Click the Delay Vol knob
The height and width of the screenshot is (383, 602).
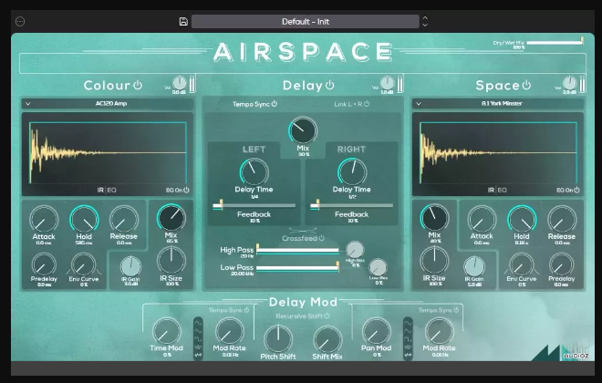[x=387, y=83]
